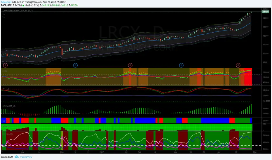Select the KC label directly under the chart title

tap(4, 14)
